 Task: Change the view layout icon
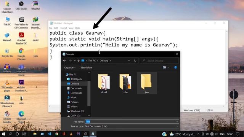point(164,67)
